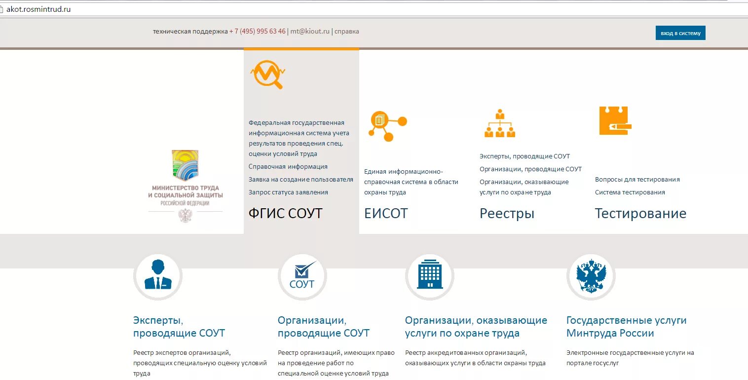Click the orange Реестры org chart icon
The height and width of the screenshot is (380, 748).
click(500, 123)
